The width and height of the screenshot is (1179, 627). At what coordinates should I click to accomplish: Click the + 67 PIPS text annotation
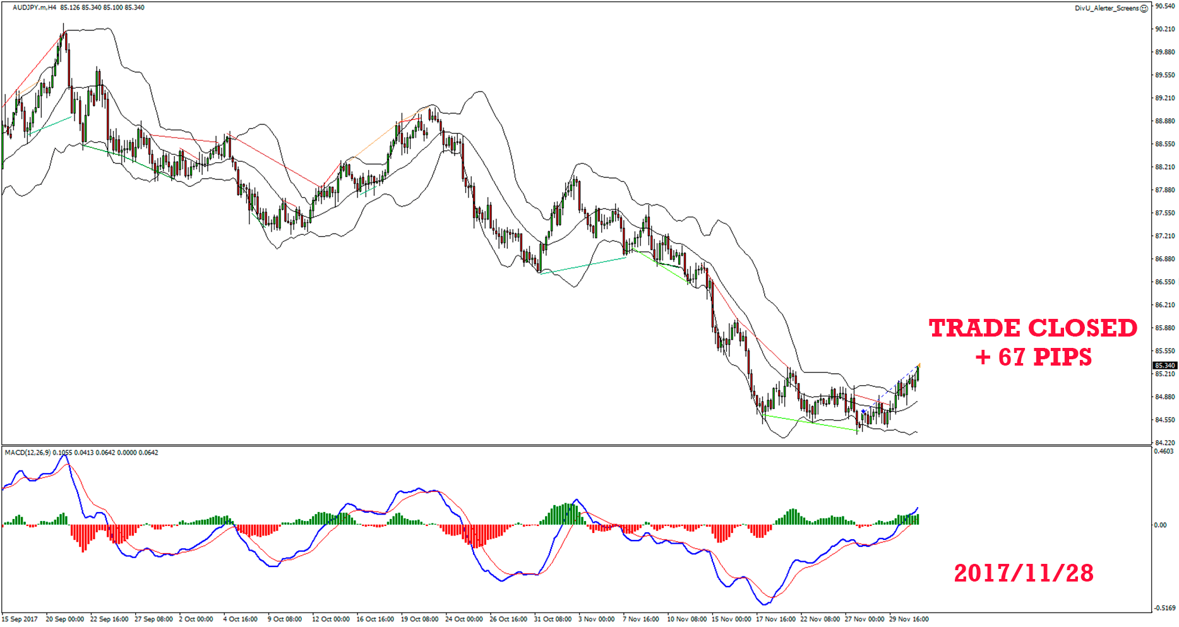point(1033,357)
